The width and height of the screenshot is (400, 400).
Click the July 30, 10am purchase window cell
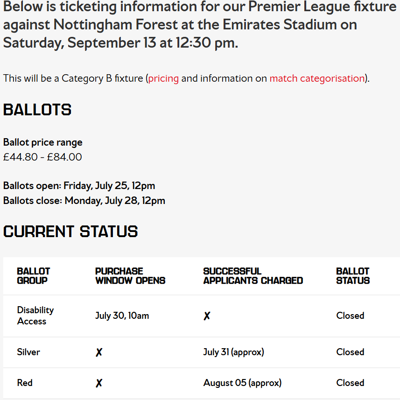(122, 316)
